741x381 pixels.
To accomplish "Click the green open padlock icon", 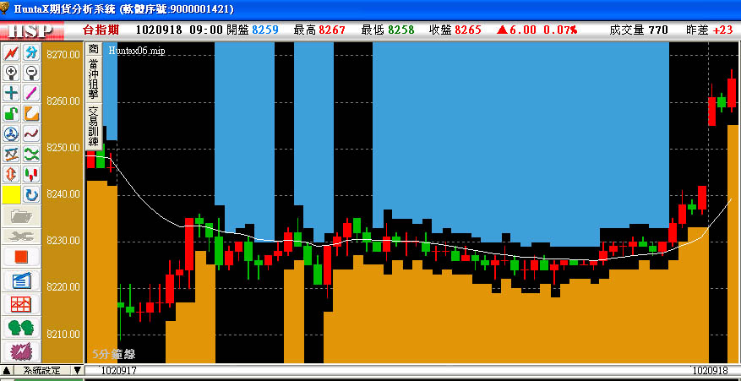I will pyautogui.click(x=11, y=113).
